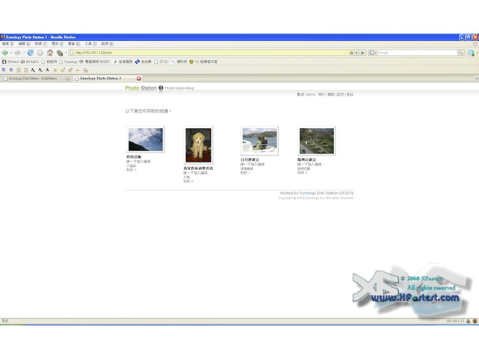This screenshot has width=479, height=359.
Task: Click the green Go arrow button
Action: coord(363,53)
